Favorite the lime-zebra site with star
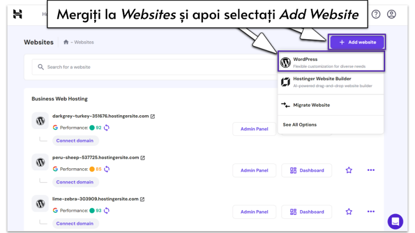Viewport: 415px width, 233px height. click(349, 212)
